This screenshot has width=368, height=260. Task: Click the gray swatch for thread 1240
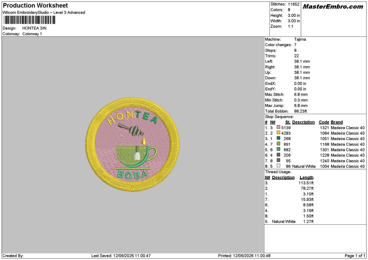click(x=278, y=160)
